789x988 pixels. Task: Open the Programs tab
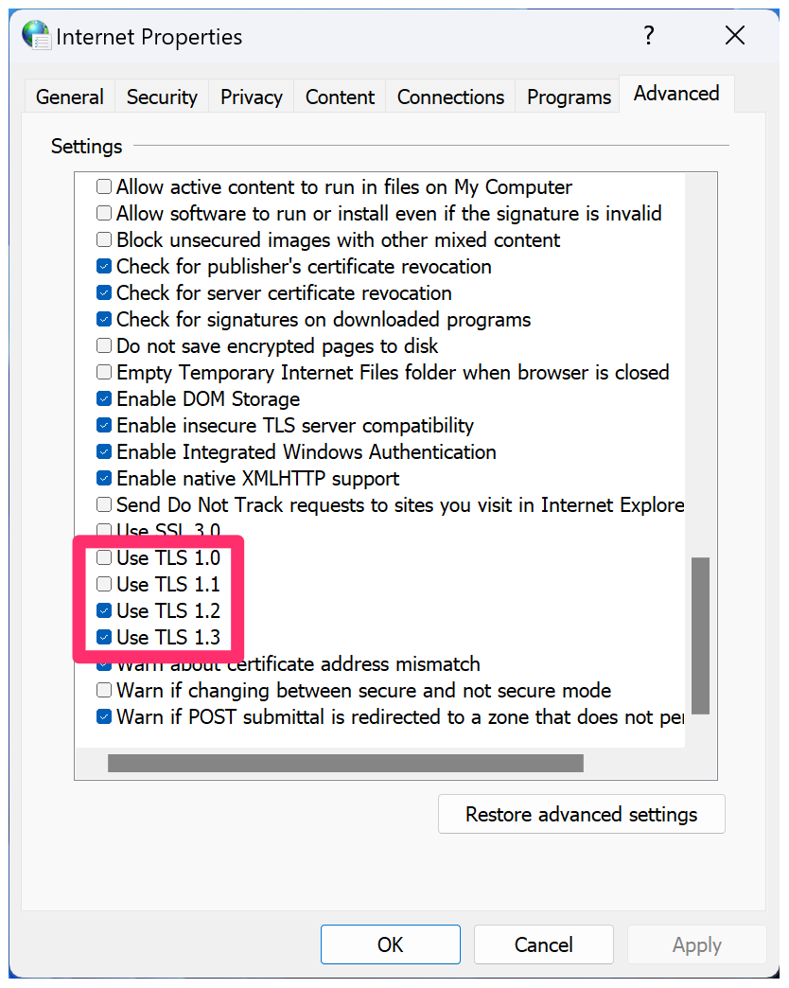569,97
